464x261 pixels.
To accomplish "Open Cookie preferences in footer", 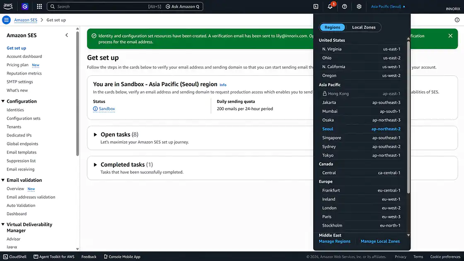I will (x=445, y=256).
